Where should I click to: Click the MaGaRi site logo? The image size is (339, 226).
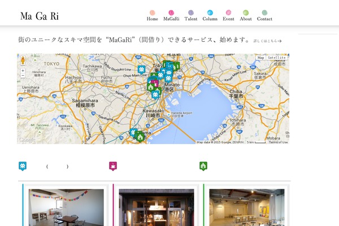pos(40,16)
